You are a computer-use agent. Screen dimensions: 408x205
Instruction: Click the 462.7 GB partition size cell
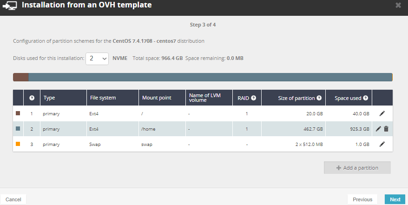point(294,129)
